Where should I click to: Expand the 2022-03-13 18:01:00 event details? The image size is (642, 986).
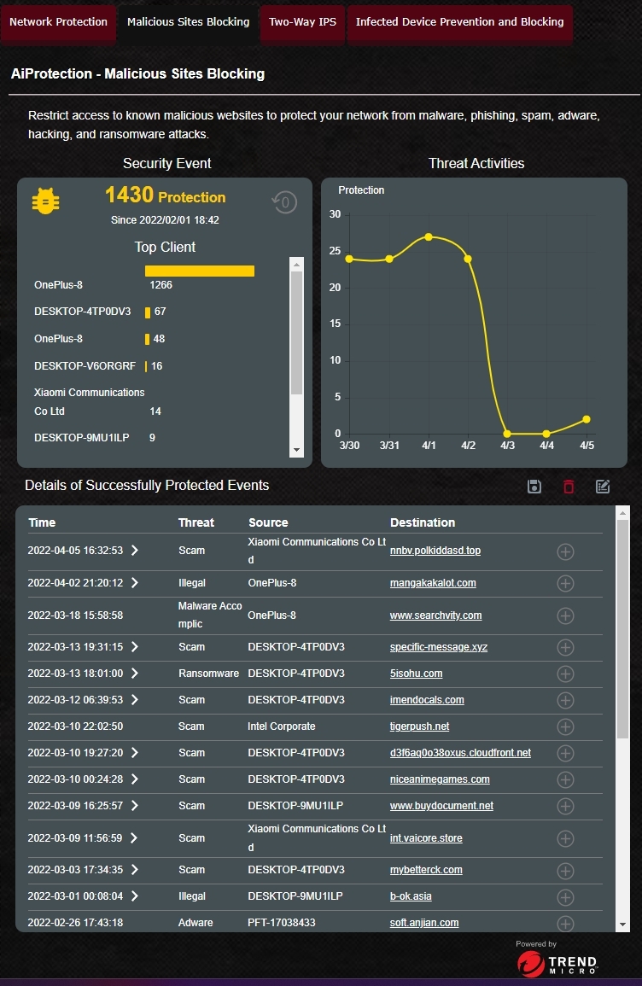(x=135, y=674)
